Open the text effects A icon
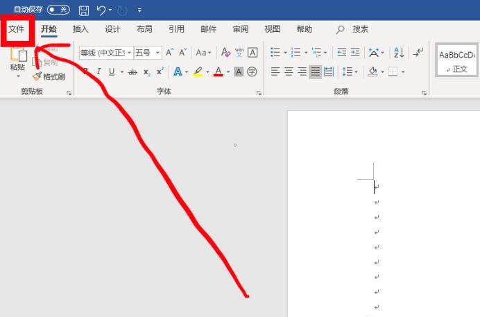Image resolution: width=480 pixels, height=317 pixels. coord(178,72)
